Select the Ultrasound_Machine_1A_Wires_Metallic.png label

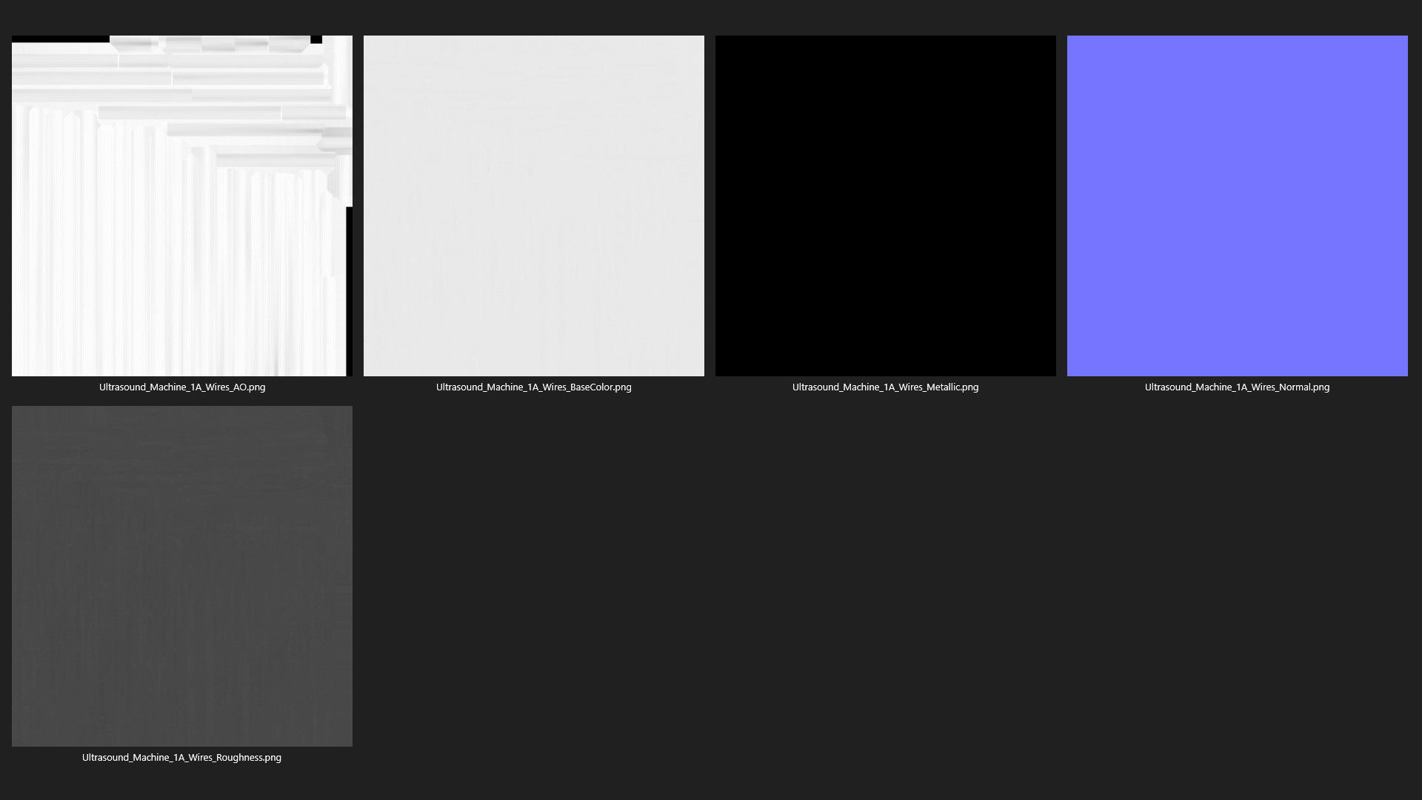click(885, 387)
